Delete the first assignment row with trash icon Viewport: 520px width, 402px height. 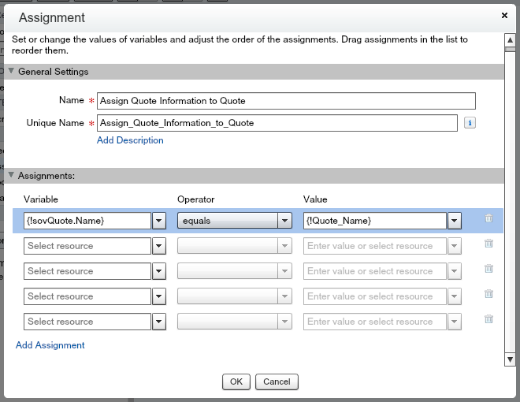pyautogui.click(x=488, y=218)
